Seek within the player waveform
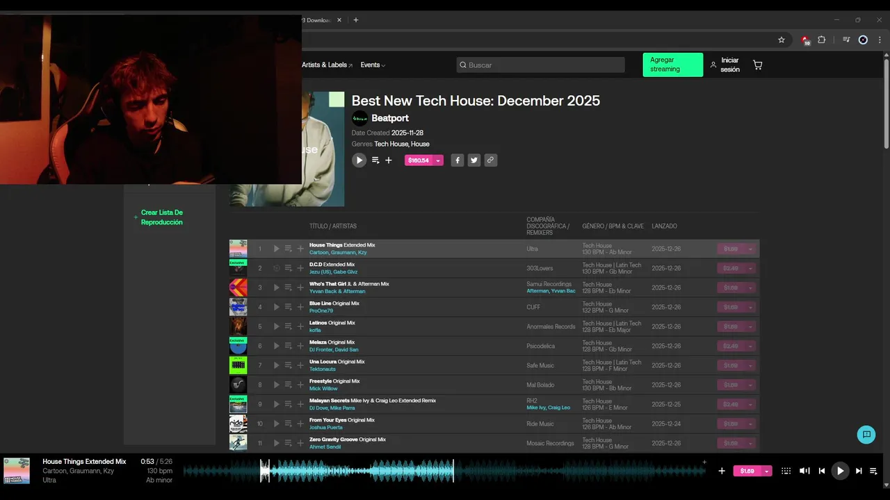This screenshot has width=890, height=500. tap(444, 471)
